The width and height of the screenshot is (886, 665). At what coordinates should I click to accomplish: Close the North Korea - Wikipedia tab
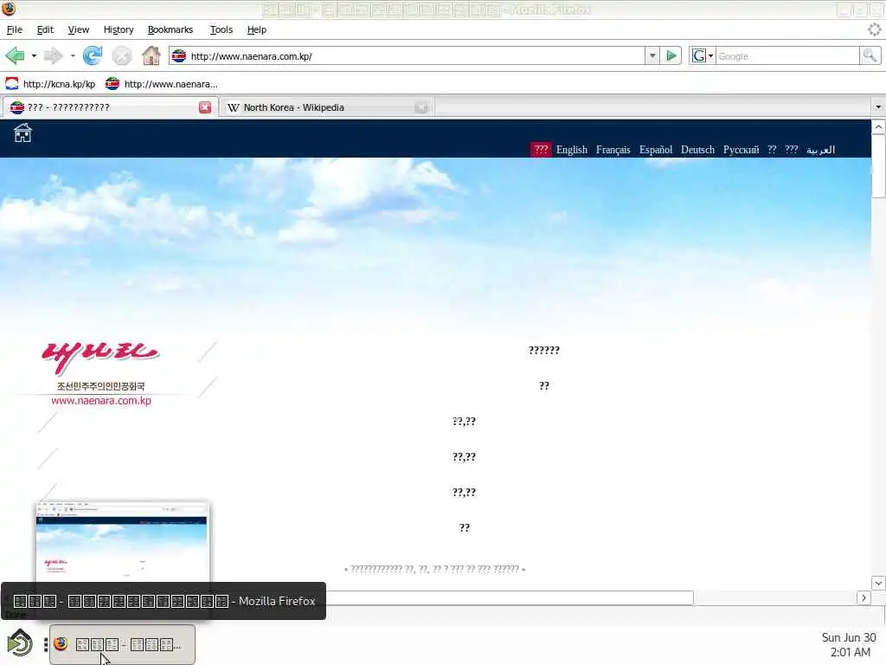click(421, 107)
